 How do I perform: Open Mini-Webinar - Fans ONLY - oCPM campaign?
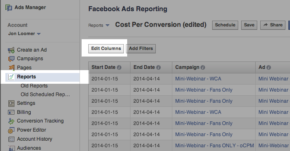point(215,146)
